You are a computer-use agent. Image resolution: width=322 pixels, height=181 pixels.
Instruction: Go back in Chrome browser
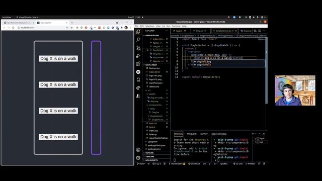5,28
